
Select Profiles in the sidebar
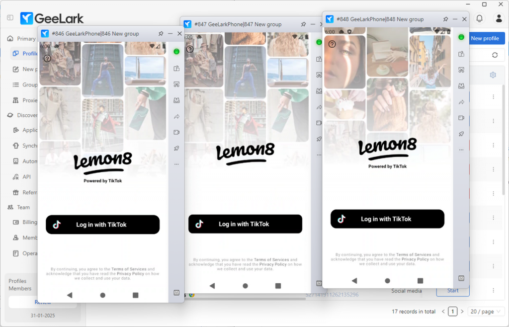25,54
